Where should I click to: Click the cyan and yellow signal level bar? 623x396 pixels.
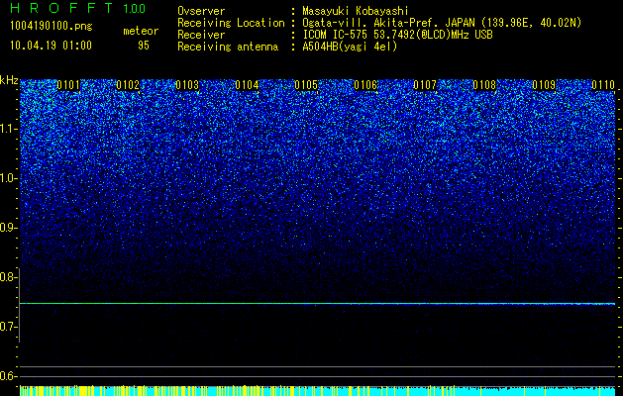click(x=317, y=390)
